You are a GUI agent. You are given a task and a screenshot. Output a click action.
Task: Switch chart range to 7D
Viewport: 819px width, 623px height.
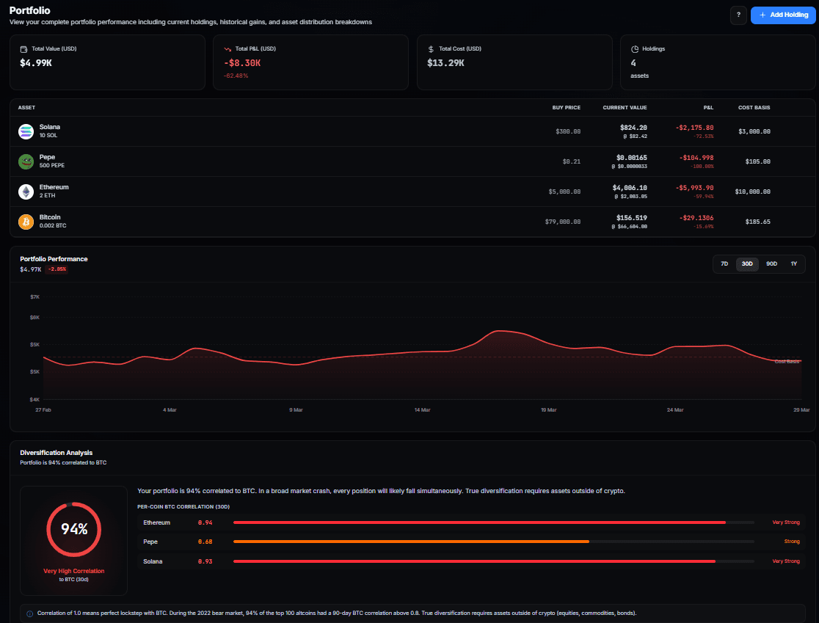coord(724,263)
